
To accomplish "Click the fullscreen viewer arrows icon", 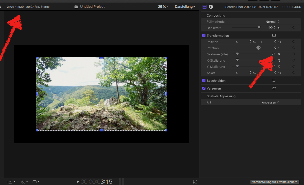I will coord(195,182).
